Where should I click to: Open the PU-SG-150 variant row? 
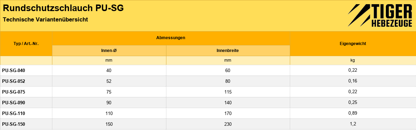click(208, 124)
